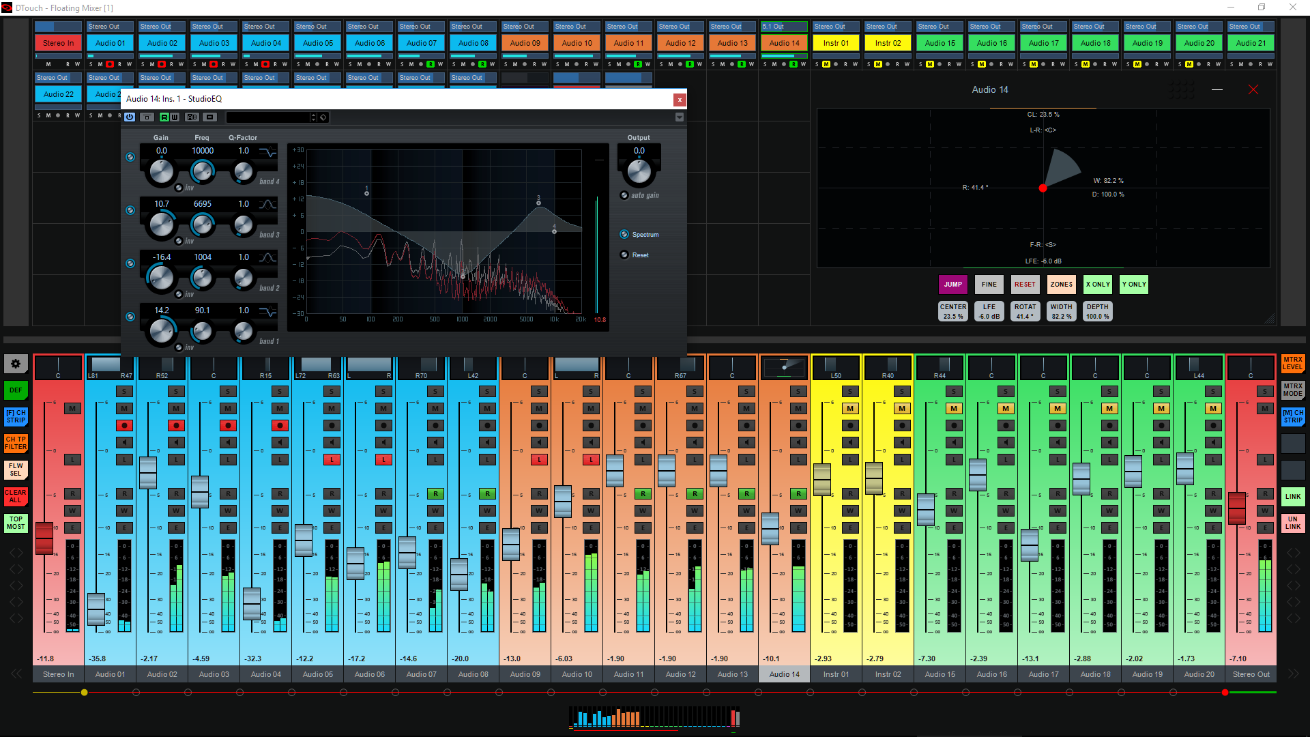Click the Y ONLY button in Audio 14

click(1134, 285)
